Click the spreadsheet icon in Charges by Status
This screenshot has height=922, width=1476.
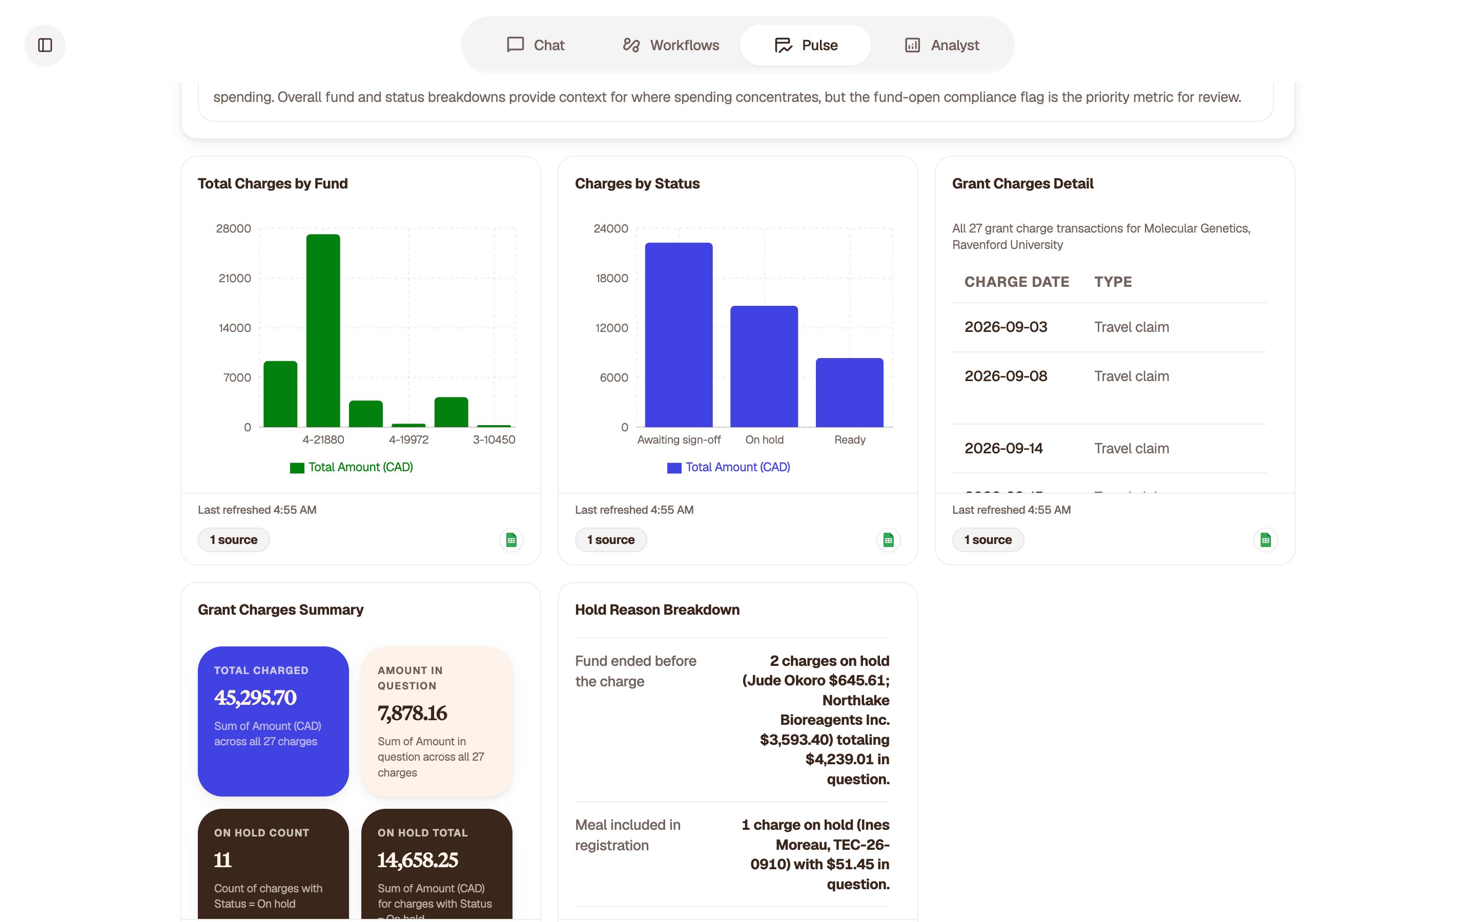click(889, 540)
